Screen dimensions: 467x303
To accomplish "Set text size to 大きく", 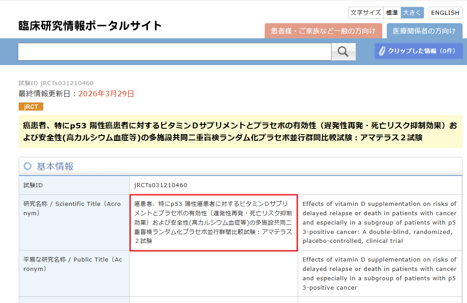I will [x=412, y=12].
